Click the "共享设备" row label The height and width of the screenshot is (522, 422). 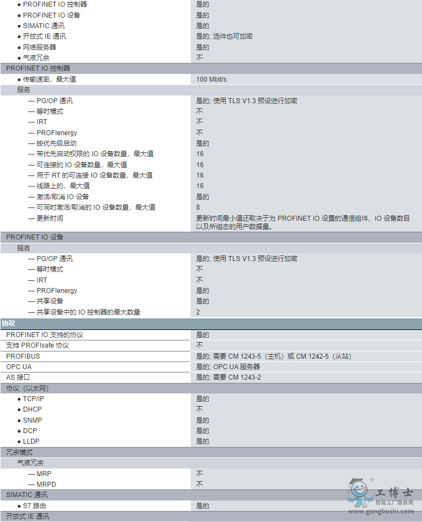tap(50, 301)
